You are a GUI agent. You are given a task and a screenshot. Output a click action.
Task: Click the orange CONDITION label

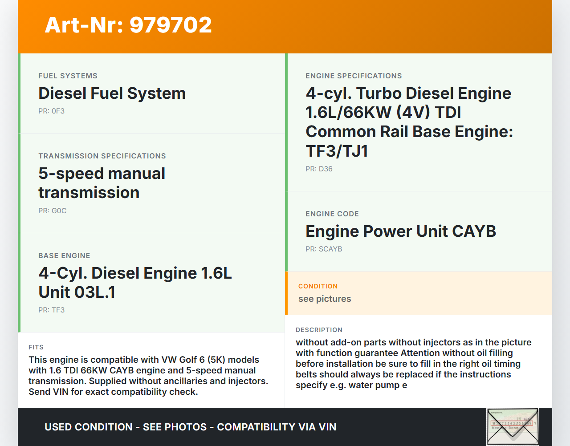pos(318,286)
